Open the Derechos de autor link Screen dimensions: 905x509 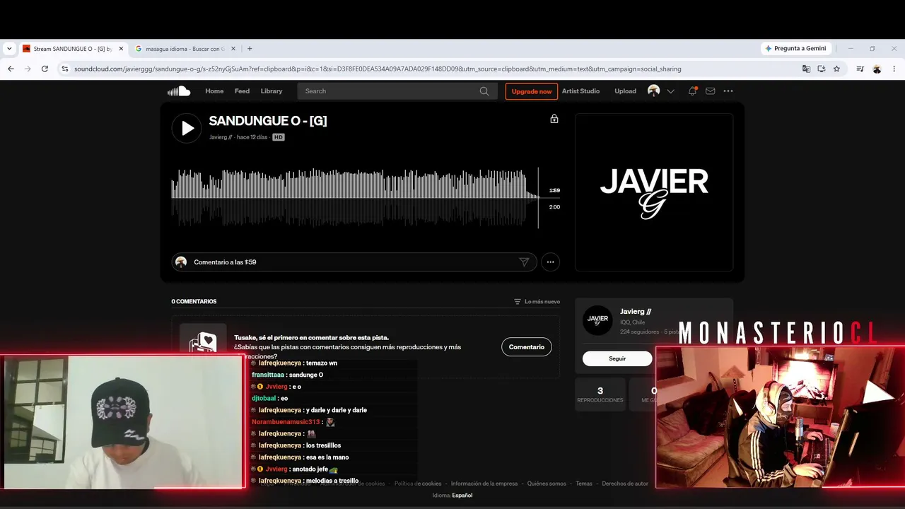click(625, 484)
